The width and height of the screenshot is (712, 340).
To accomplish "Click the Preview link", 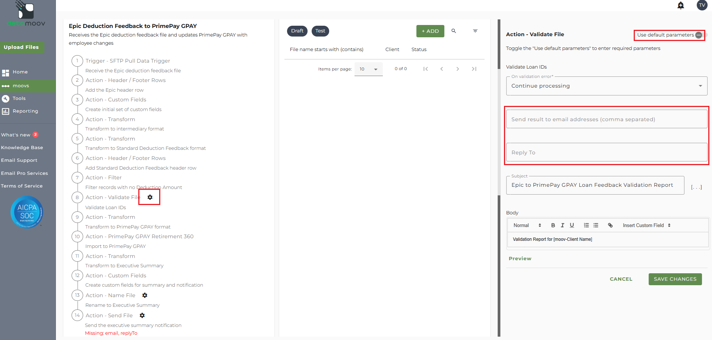I will click(520, 259).
